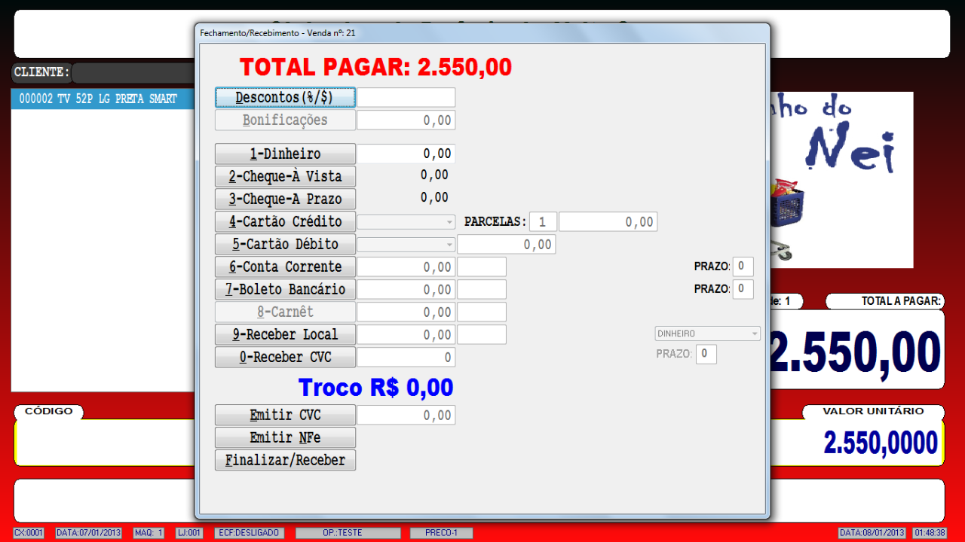Open the Cartão Débito card type dropdown
Screen dimensions: 965x542
[x=406, y=245]
